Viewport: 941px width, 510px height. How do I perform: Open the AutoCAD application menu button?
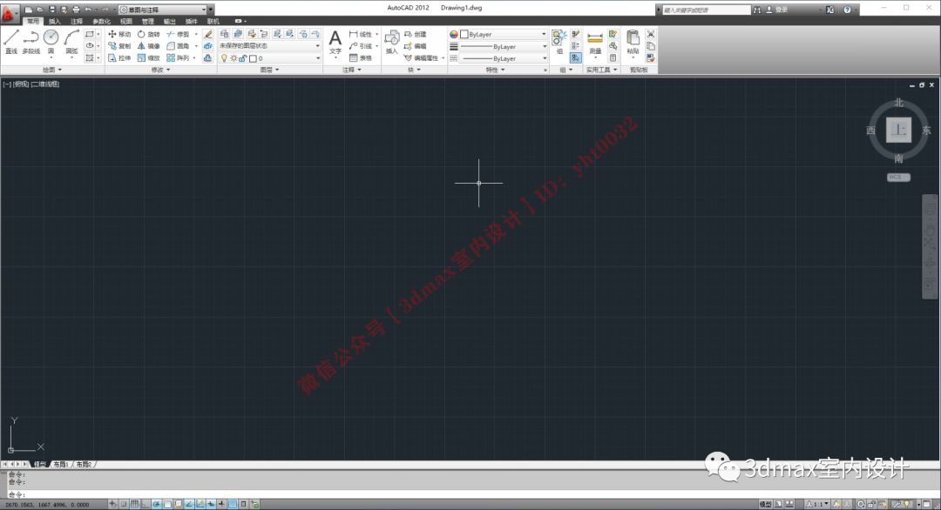(x=9, y=12)
